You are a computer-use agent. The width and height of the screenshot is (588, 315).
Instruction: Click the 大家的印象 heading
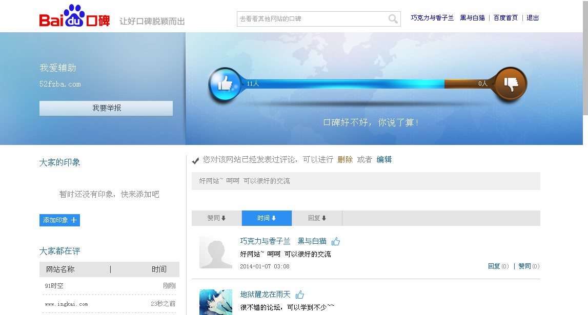point(59,162)
